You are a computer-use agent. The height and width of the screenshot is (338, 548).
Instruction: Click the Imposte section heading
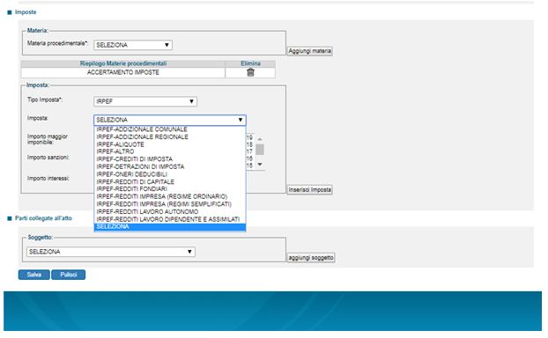[x=26, y=12]
